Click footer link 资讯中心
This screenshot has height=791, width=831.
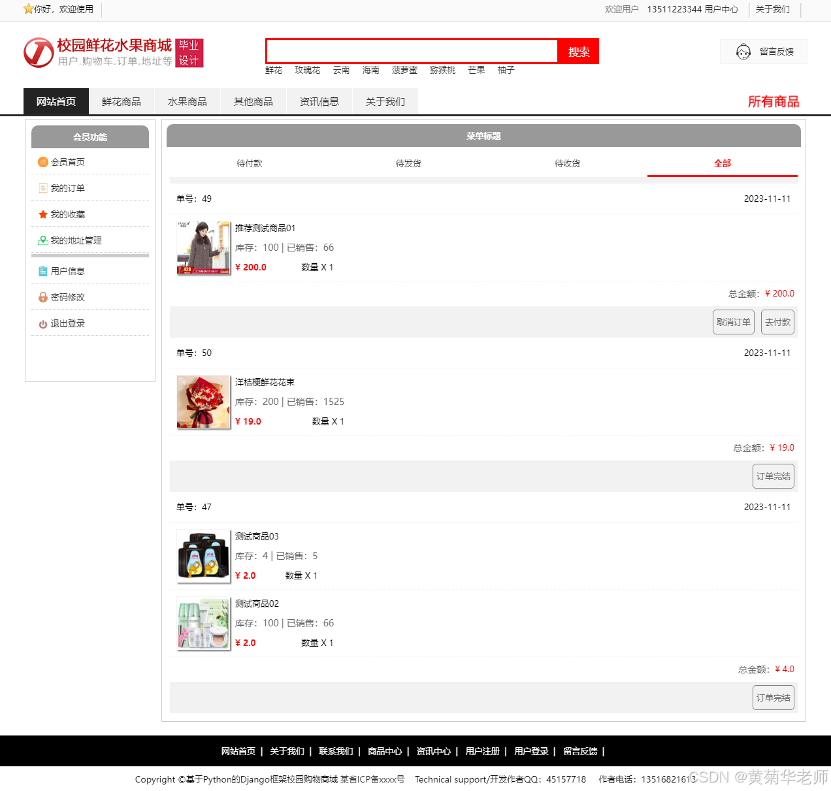point(434,751)
